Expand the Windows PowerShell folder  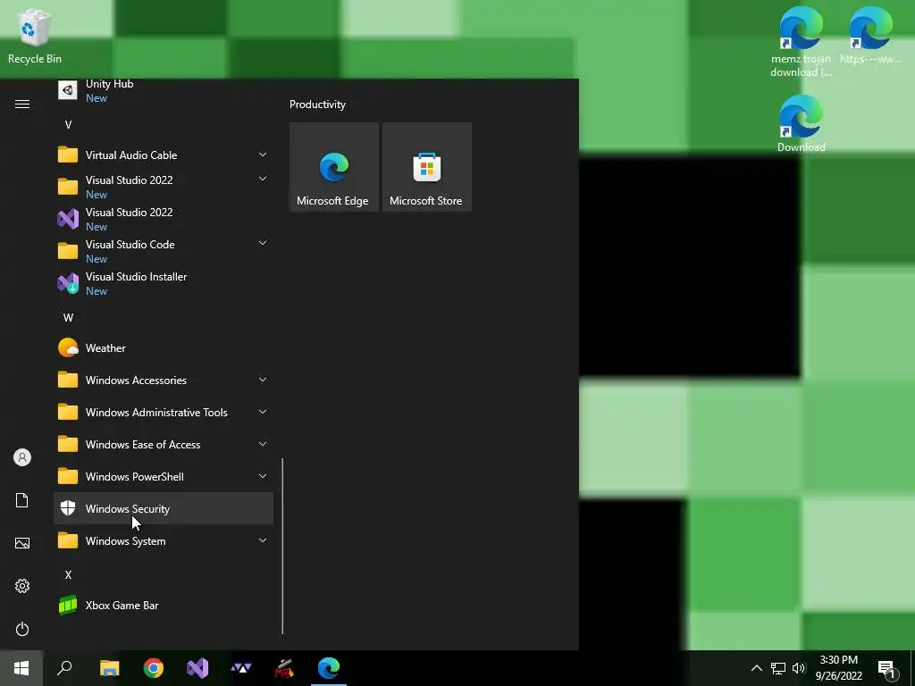pyautogui.click(x=164, y=476)
